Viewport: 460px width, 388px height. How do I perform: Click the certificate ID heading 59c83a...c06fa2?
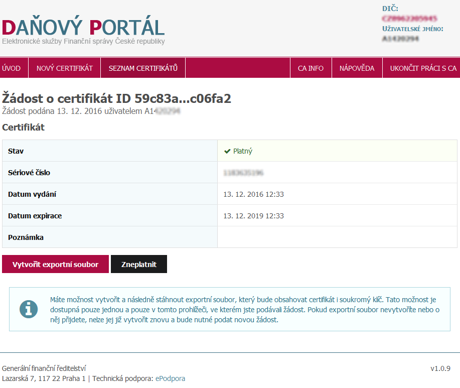pos(117,98)
